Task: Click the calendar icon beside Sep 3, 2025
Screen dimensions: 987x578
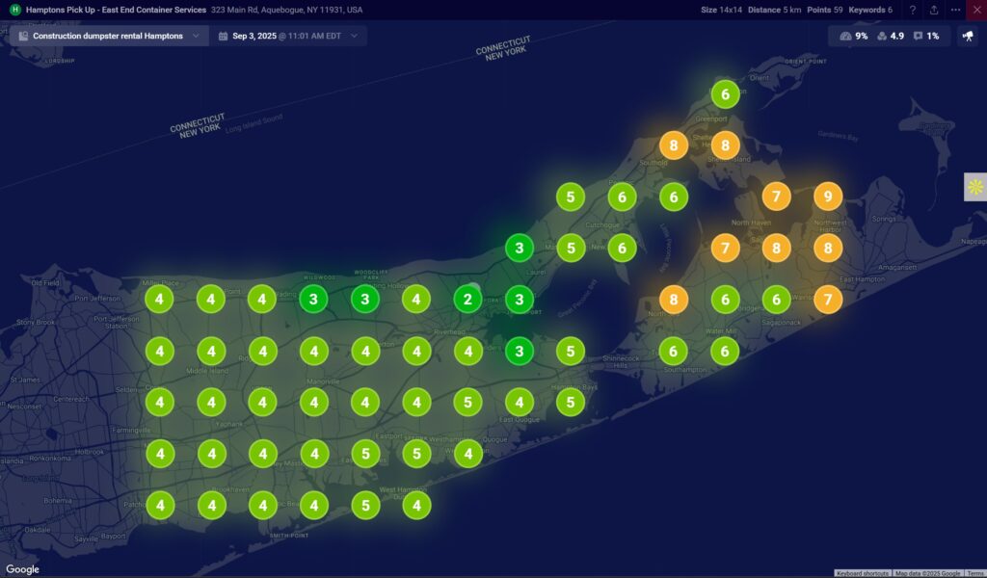Action: (x=224, y=36)
